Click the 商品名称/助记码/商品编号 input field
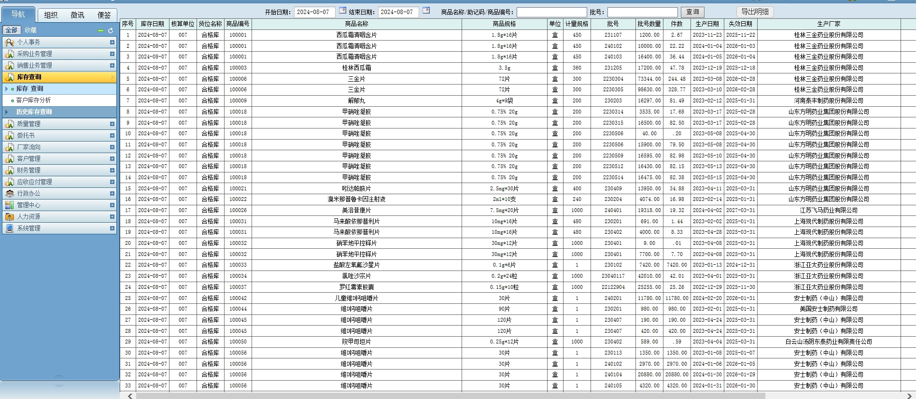The image size is (916, 399). click(551, 12)
